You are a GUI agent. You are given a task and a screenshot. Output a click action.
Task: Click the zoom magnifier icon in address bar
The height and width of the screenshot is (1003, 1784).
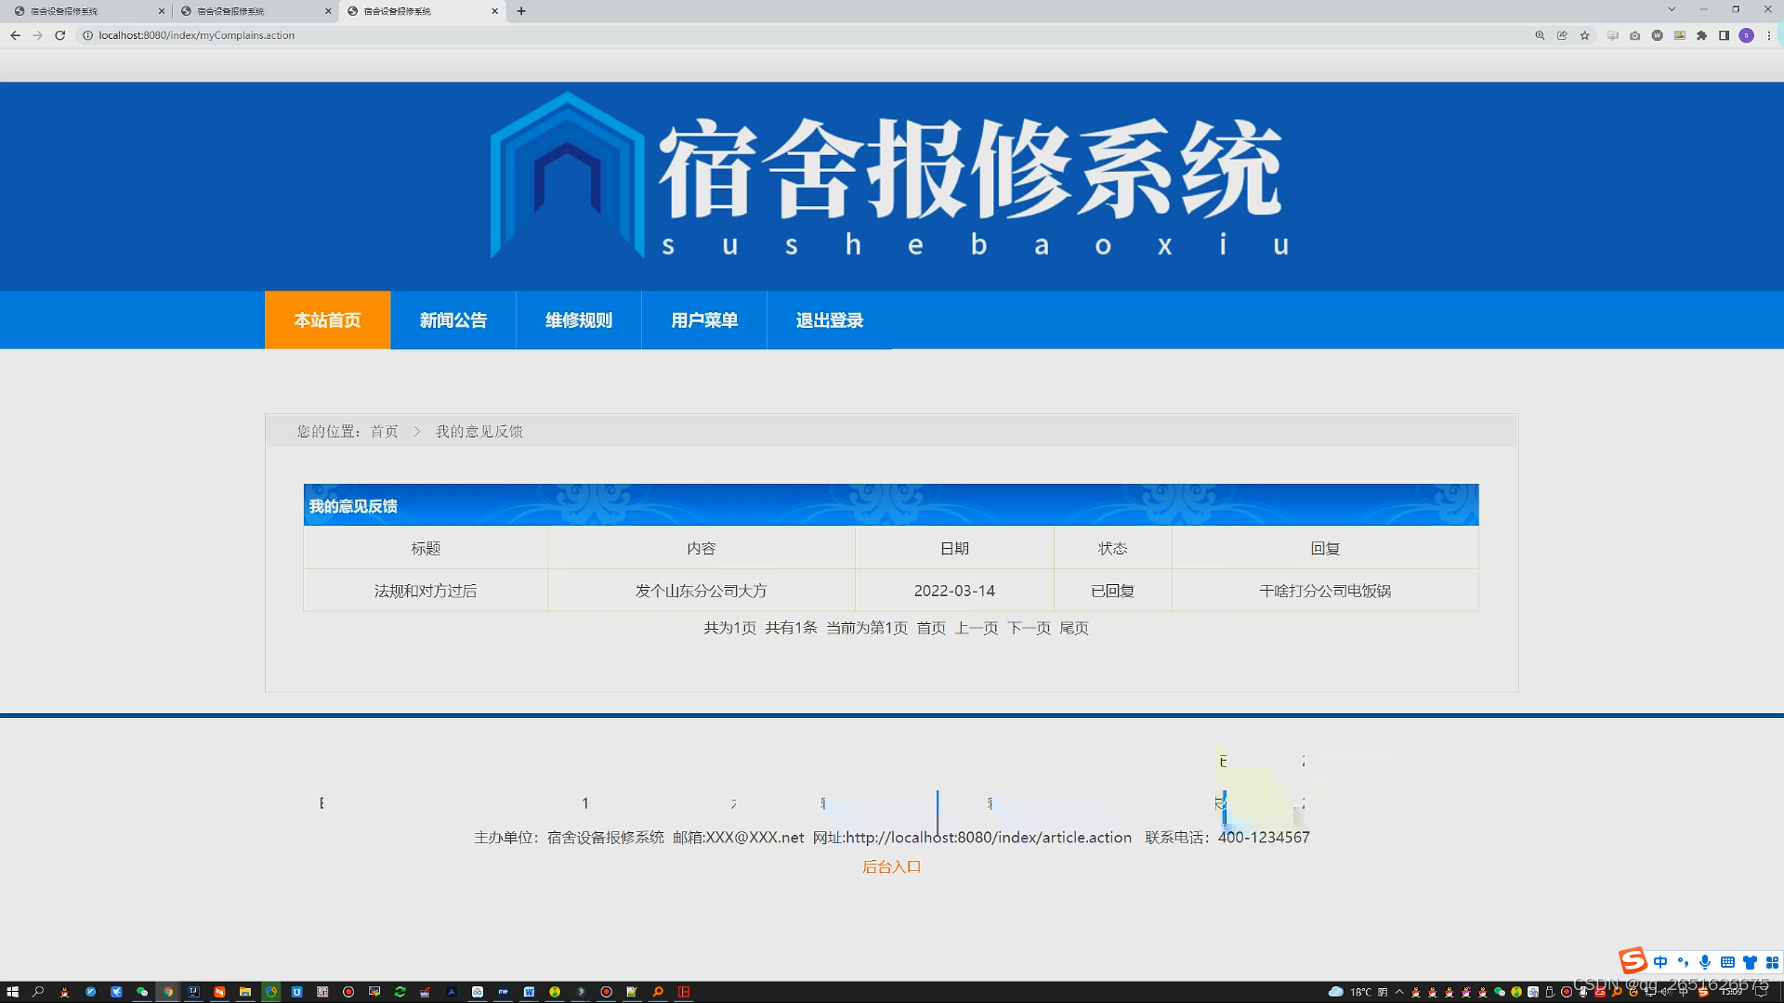[1540, 35]
